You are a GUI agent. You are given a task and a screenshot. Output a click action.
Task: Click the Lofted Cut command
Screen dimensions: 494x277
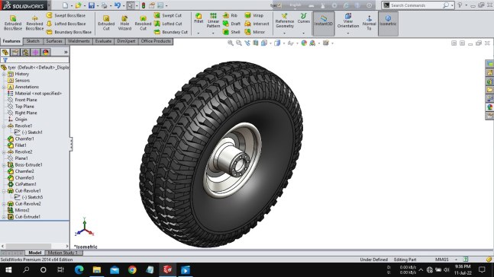coord(168,24)
